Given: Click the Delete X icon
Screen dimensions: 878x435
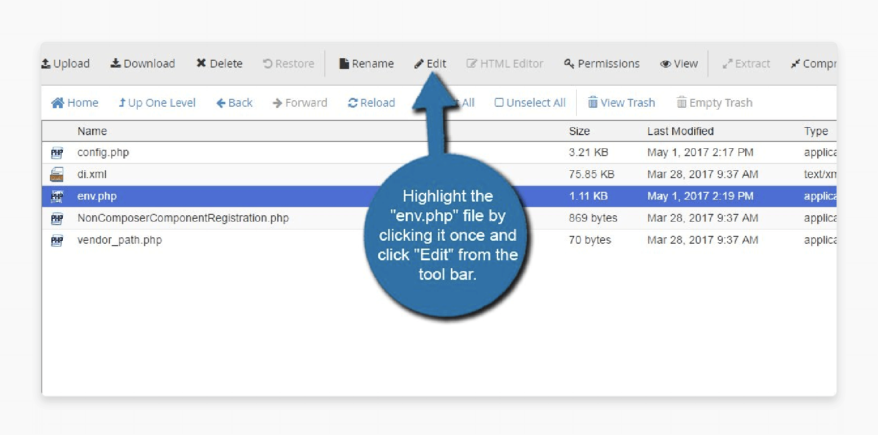Looking at the screenshot, I should point(201,63).
